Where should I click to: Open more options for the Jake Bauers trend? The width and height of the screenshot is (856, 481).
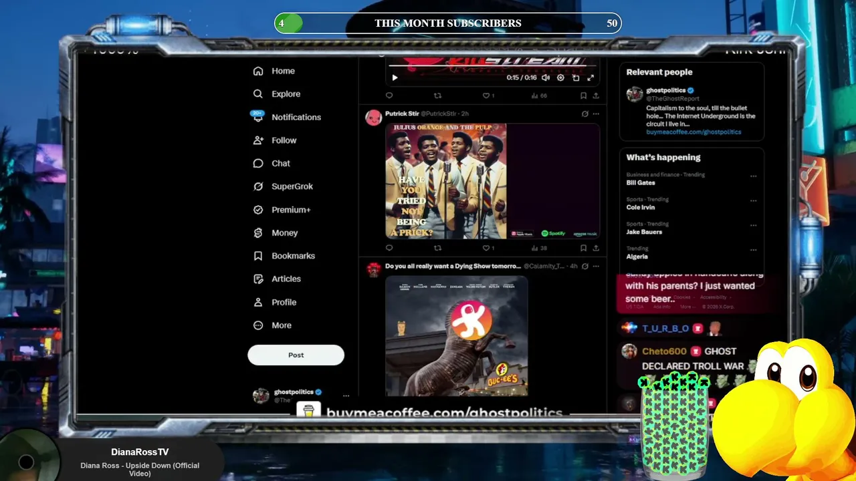pyautogui.click(x=754, y=225)
